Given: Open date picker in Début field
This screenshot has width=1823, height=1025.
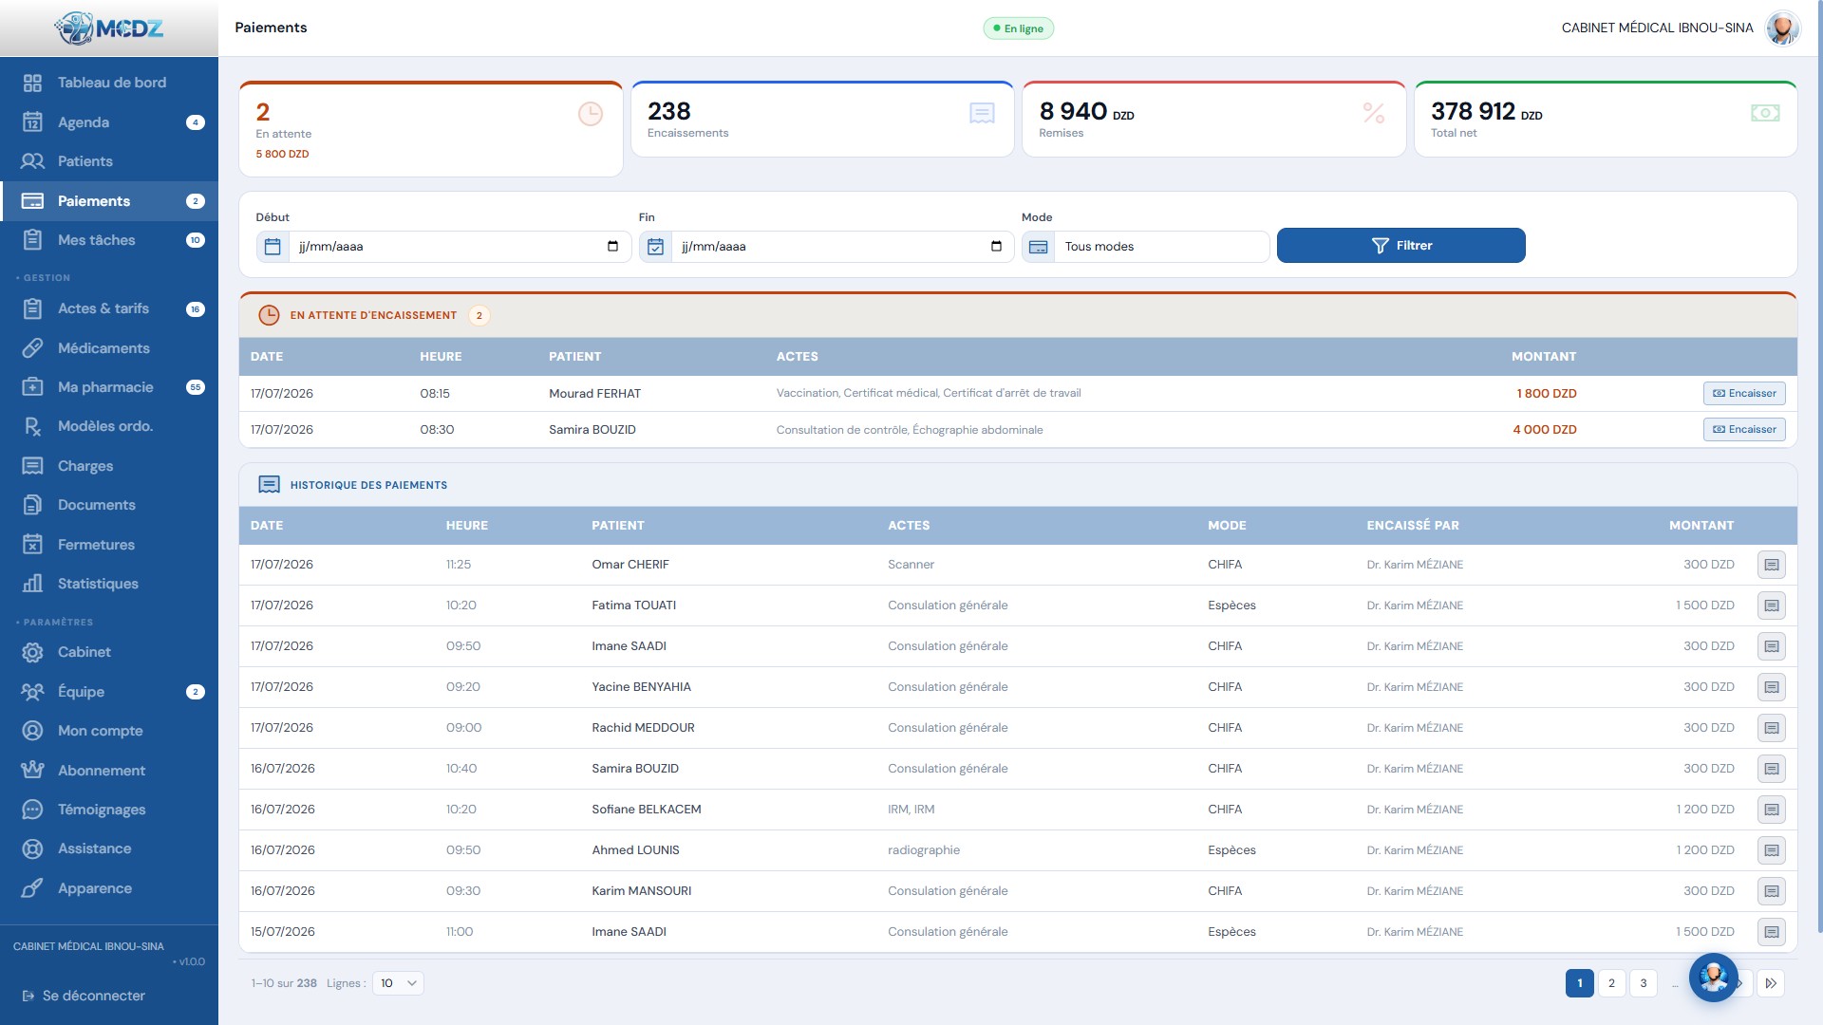Looking at the screenshot, I should [612, 247].
